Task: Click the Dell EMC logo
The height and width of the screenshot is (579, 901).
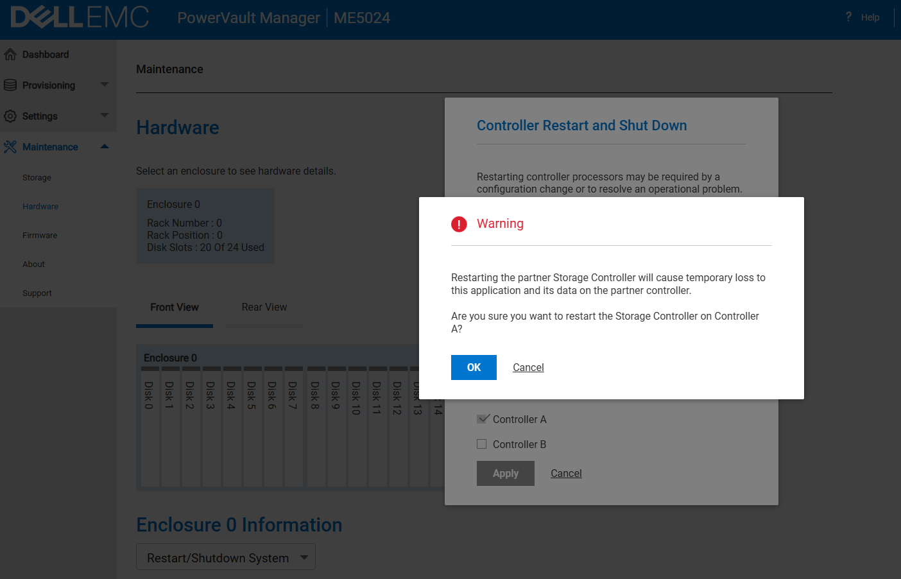Action: (x=79, y=18)
